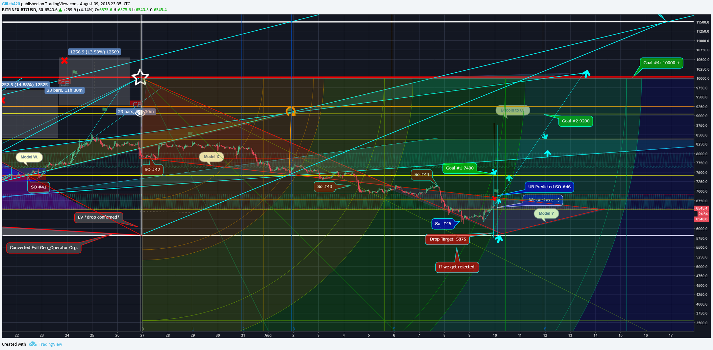The image size is (713, 350).
Task: Click the SO #42 callout
Action: (x=152, y=170)
